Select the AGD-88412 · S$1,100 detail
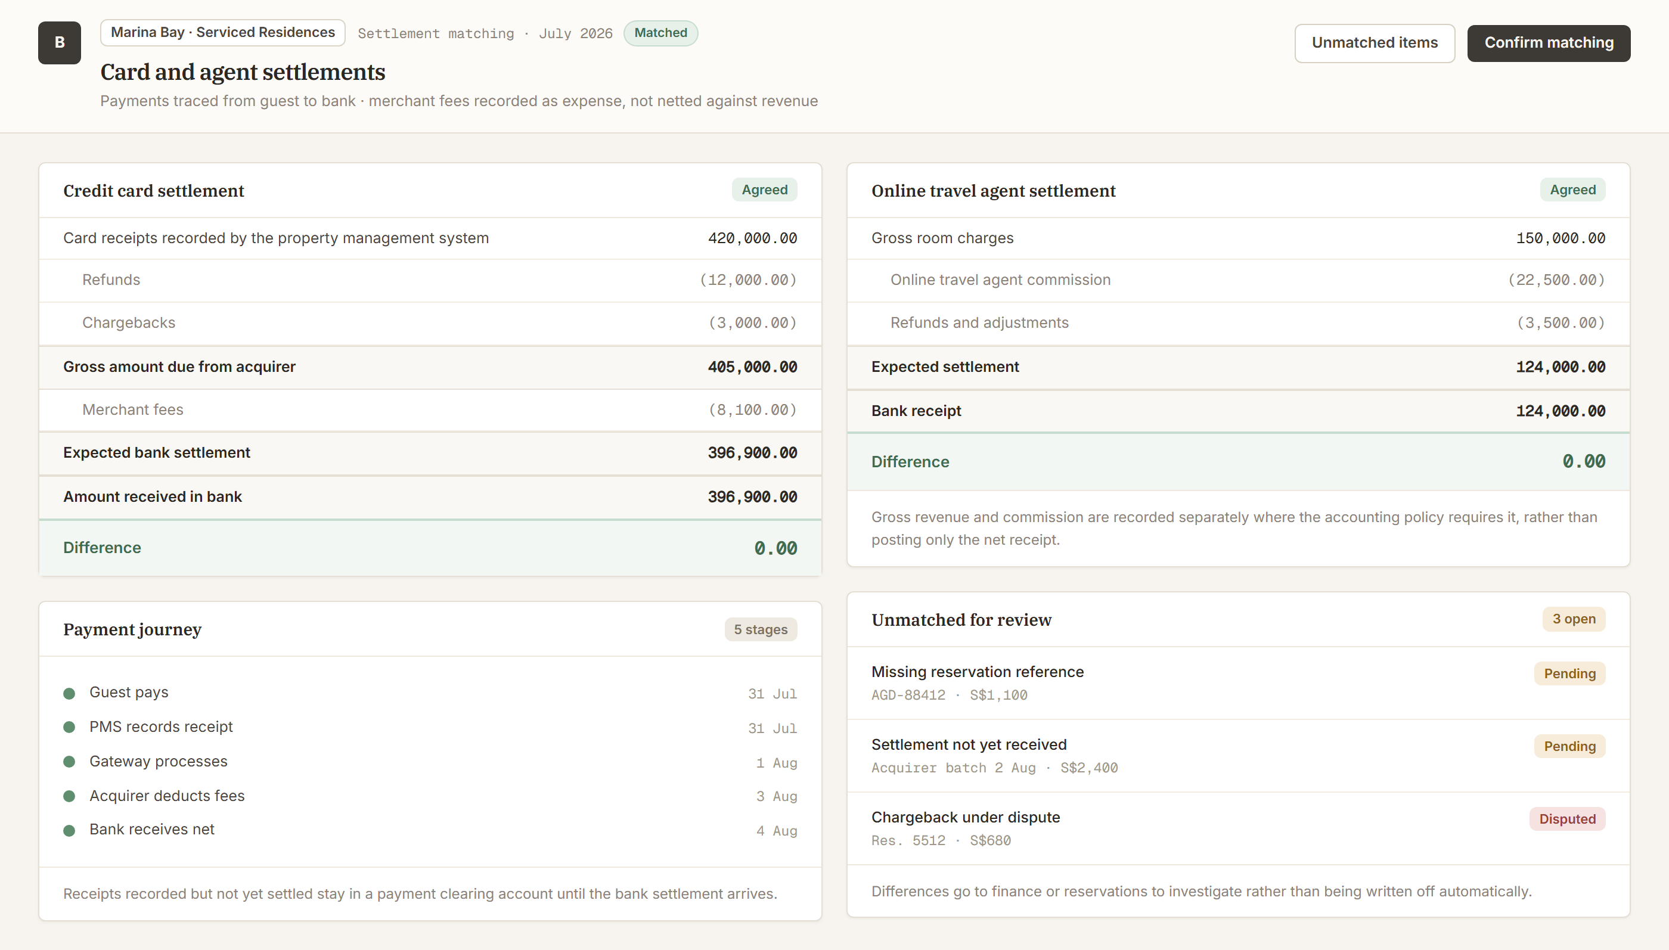1669x950 pixels. click(949, 696)
